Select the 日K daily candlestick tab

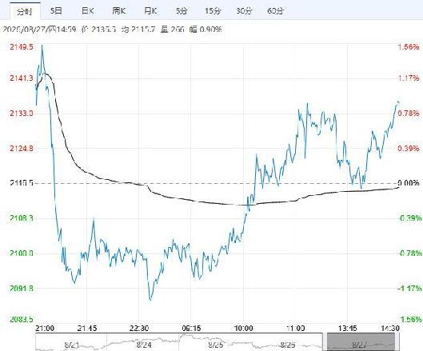[88, 11]
